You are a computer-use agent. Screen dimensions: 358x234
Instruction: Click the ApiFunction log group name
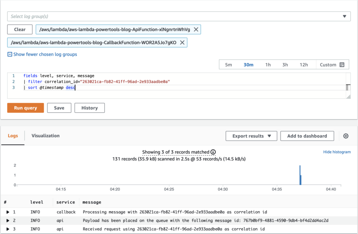[x=115, y=29]
